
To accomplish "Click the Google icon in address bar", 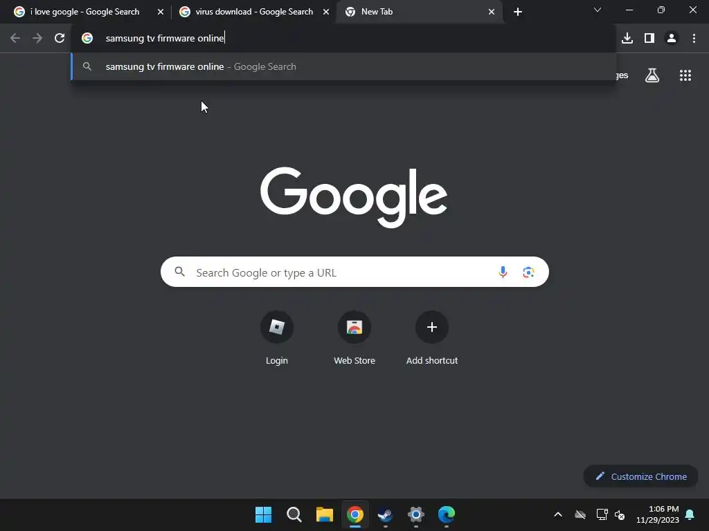I will (87, 39).
